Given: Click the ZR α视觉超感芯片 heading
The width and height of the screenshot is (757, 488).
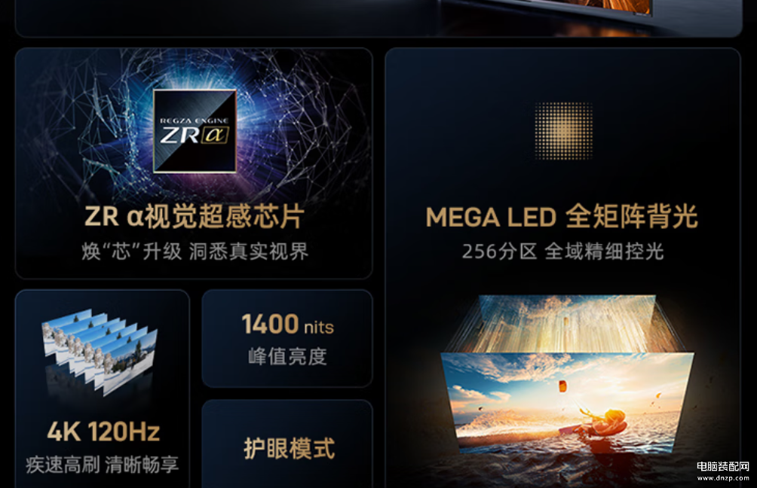Looking at the screenshot, I should pos(194,216).
